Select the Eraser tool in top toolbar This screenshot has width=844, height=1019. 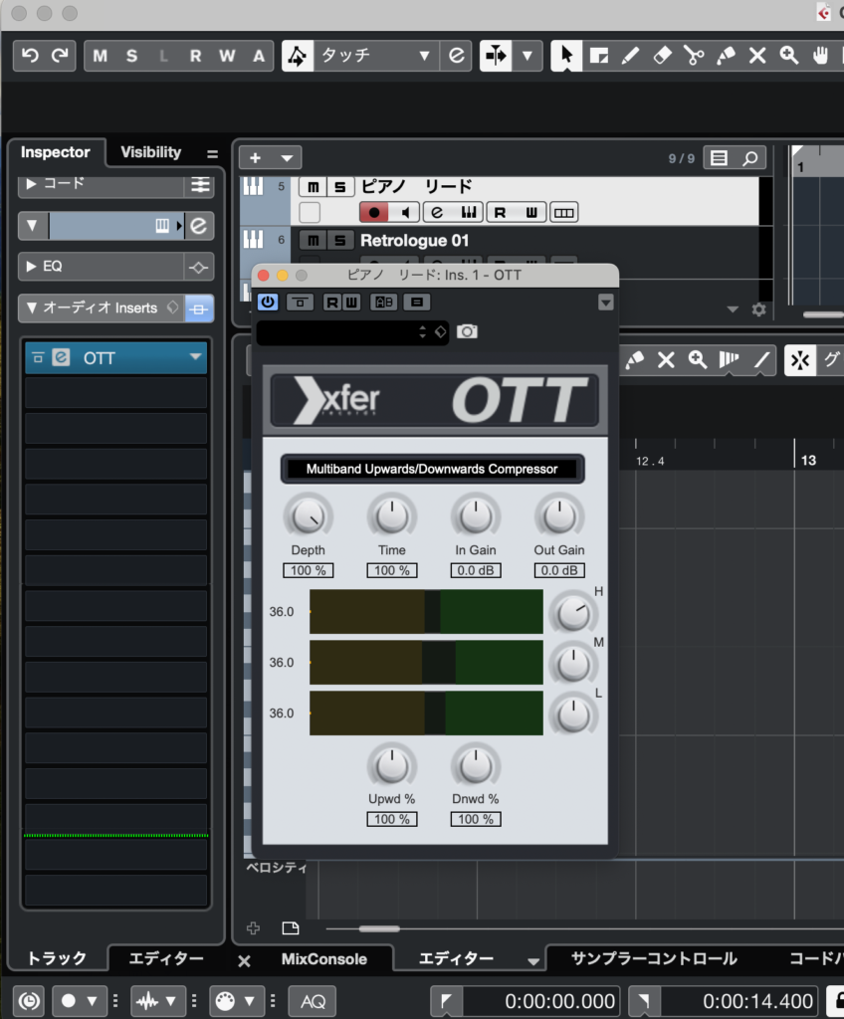662,56
